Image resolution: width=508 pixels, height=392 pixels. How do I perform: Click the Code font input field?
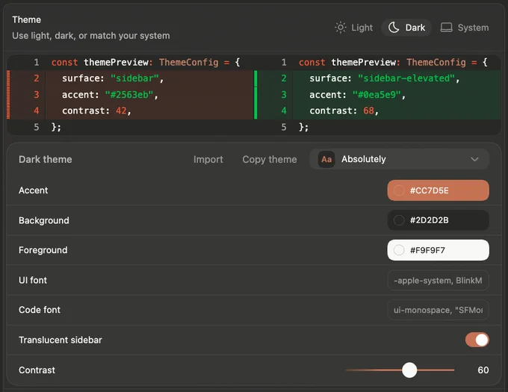[438, 310]
